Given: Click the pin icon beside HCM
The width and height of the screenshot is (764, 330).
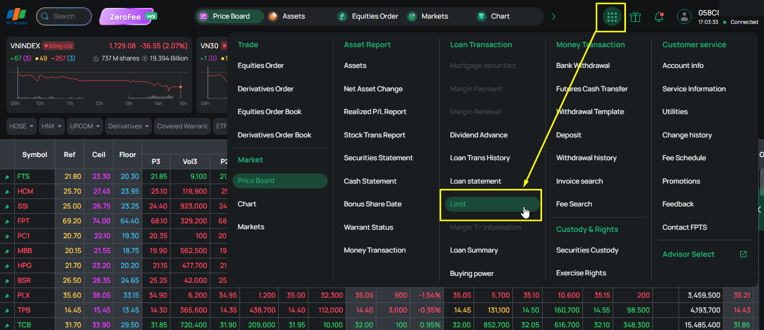Looking at the screenshot, I should coord(7,192).
